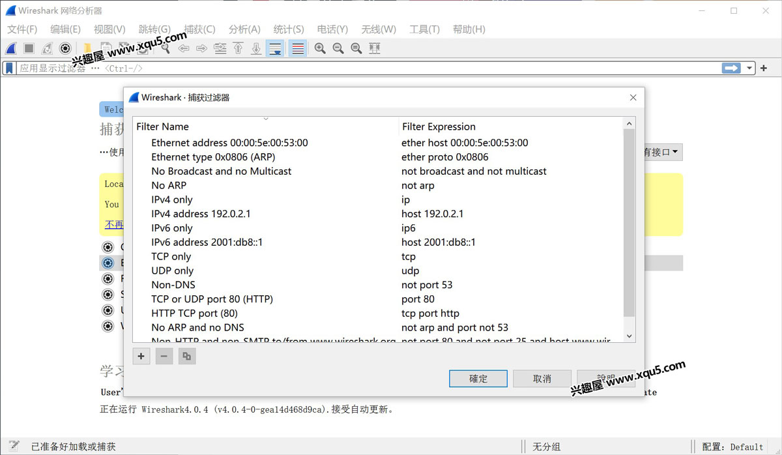Click the capture filter list scrollbar thumb
782x455 pixels.
coord(629,223)
